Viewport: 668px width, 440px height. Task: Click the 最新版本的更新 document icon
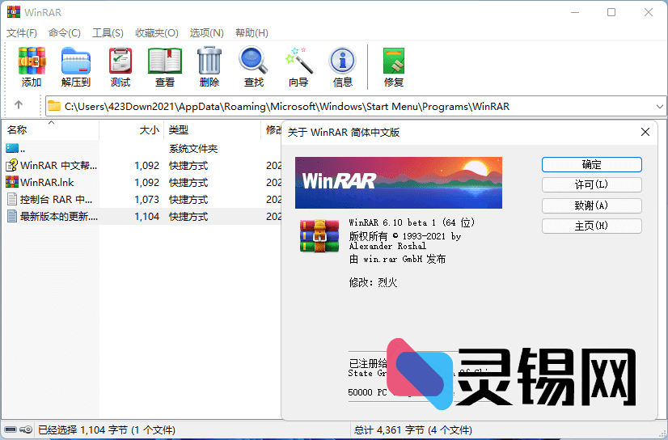pyautogui.click(x=12, y=217)
